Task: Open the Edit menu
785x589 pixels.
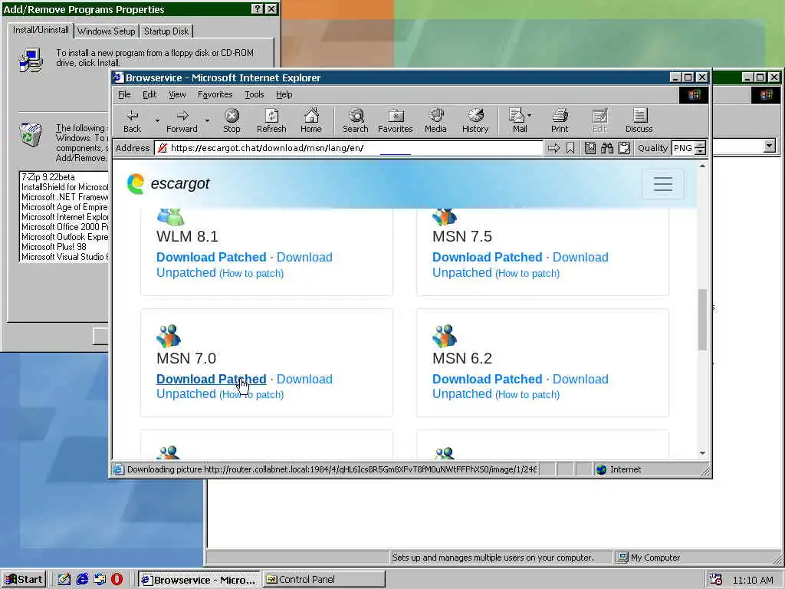Action: 149,94
